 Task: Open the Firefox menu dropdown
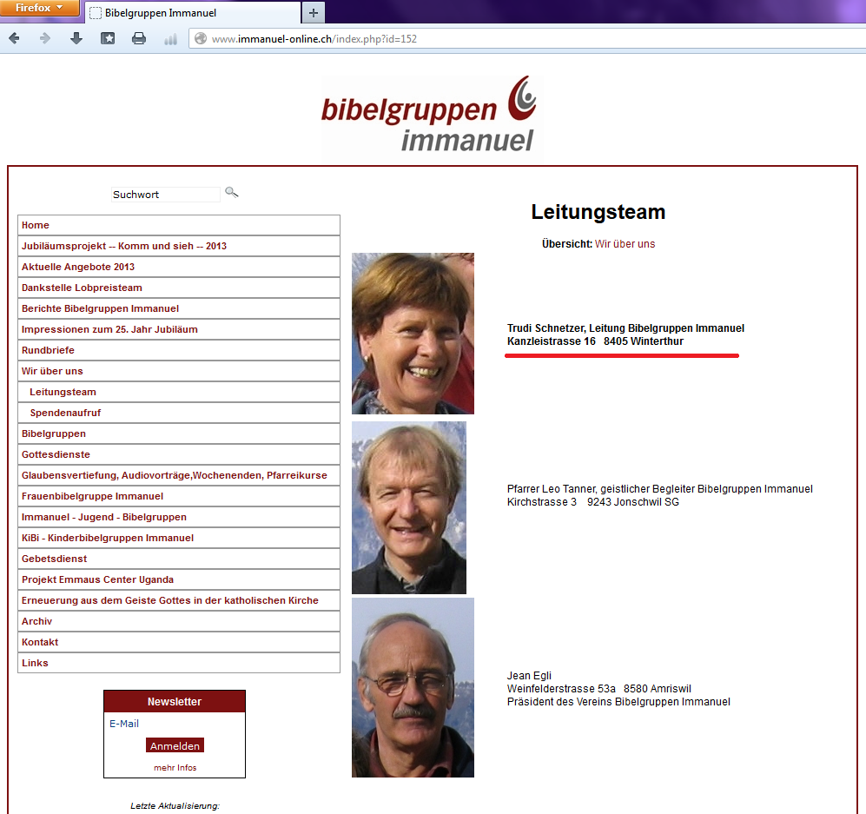(x=39, y=8)
